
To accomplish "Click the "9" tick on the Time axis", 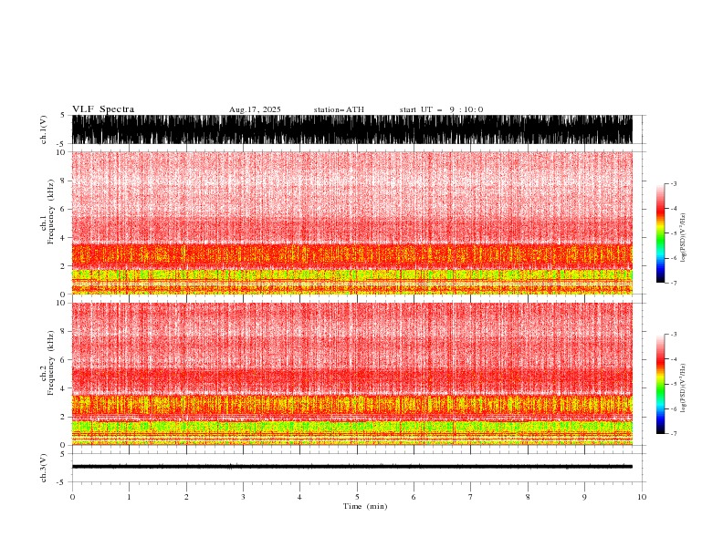I will 584,497.
